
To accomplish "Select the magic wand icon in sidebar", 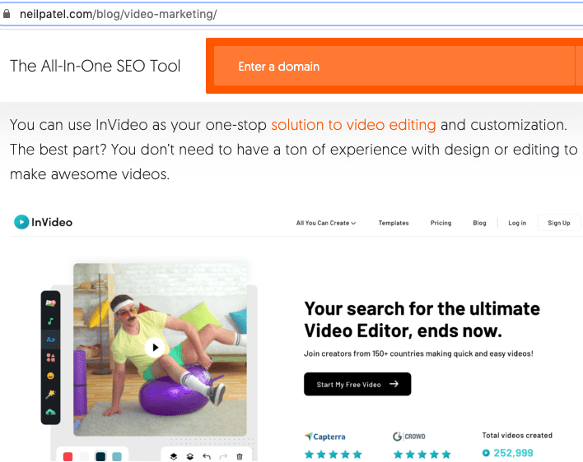I will point(50,394).
